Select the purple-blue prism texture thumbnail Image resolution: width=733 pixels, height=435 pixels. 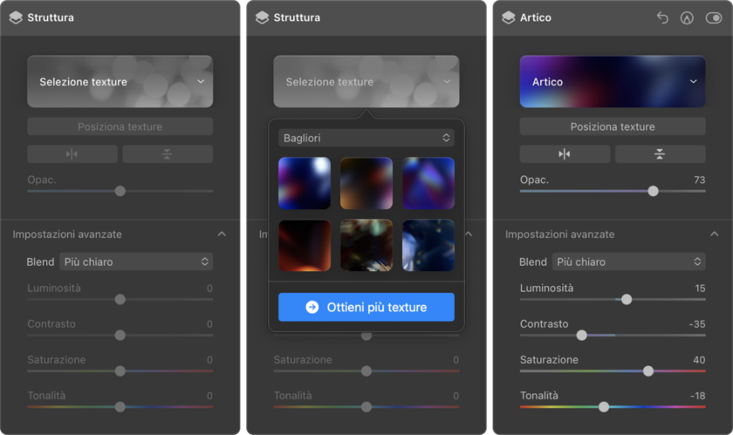[428, 183]
